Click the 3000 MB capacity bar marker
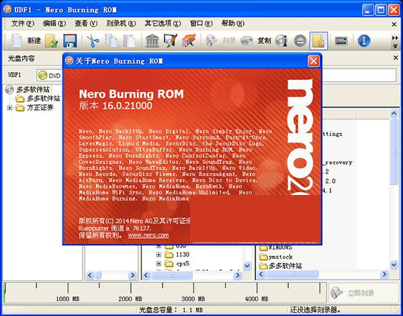This screenshot has width=403, height=316. 193,299
